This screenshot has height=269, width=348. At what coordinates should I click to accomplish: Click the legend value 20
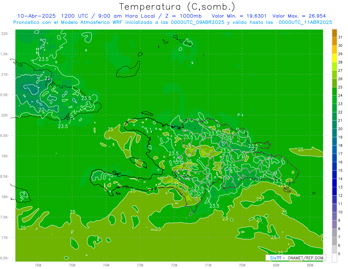[x=340, y=129]
